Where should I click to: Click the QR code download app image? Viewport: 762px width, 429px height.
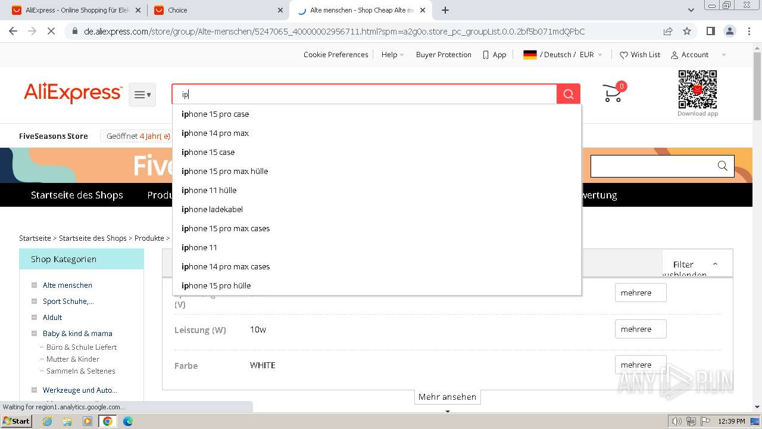(698, 89)
